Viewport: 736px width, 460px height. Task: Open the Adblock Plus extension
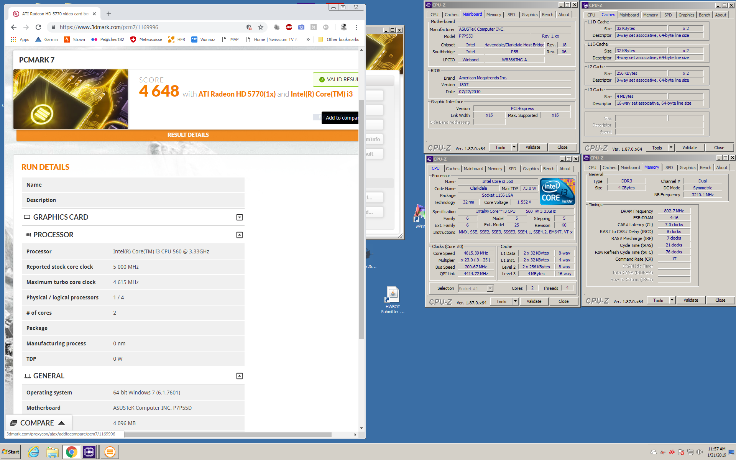[x=289, y=27]
